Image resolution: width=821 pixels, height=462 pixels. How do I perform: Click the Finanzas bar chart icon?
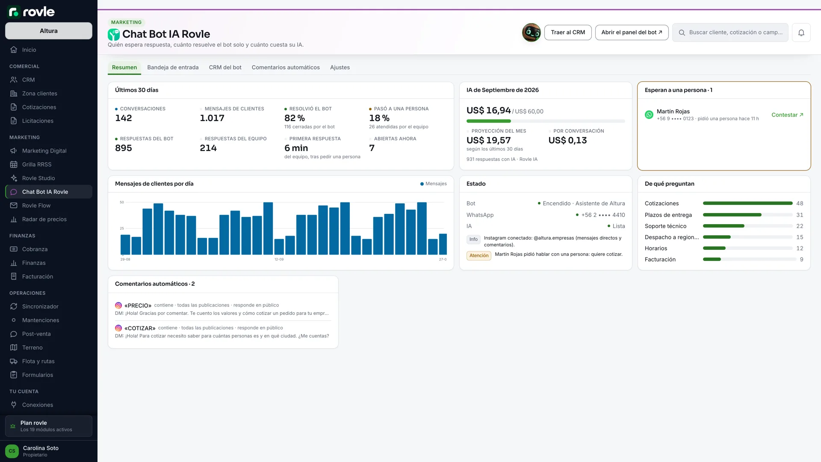click(14, 263)
